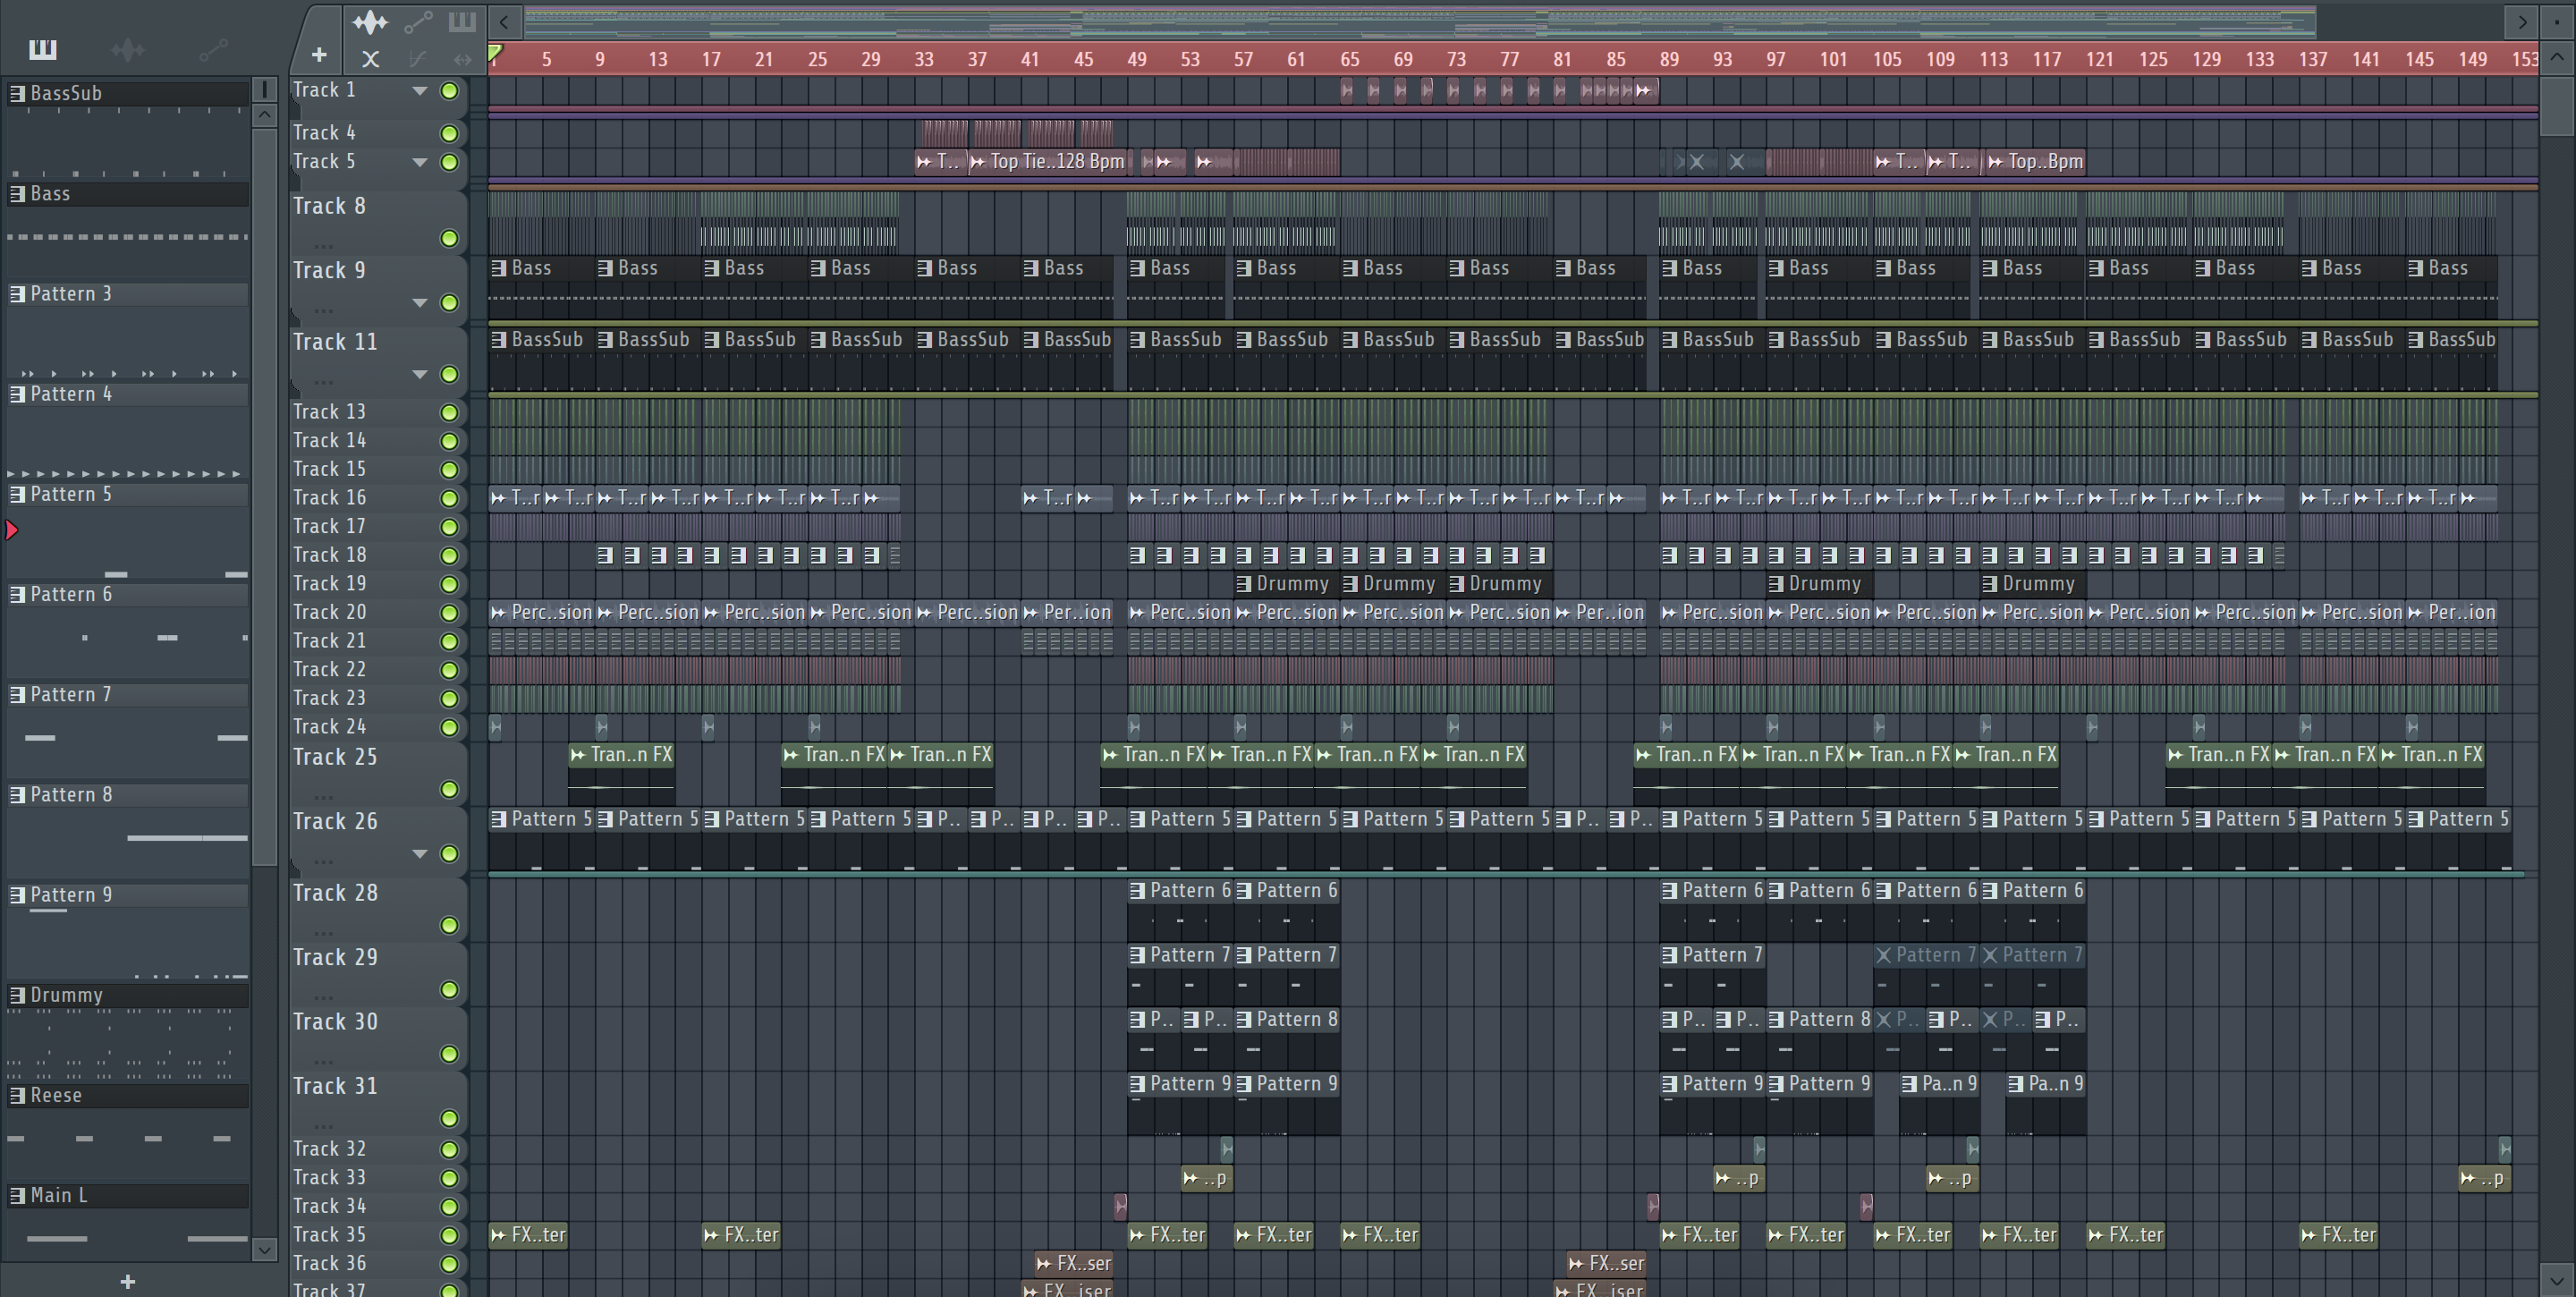Select Pattern 6 in picker
The image size is (2576, 1297).
(x=128, y=594)
